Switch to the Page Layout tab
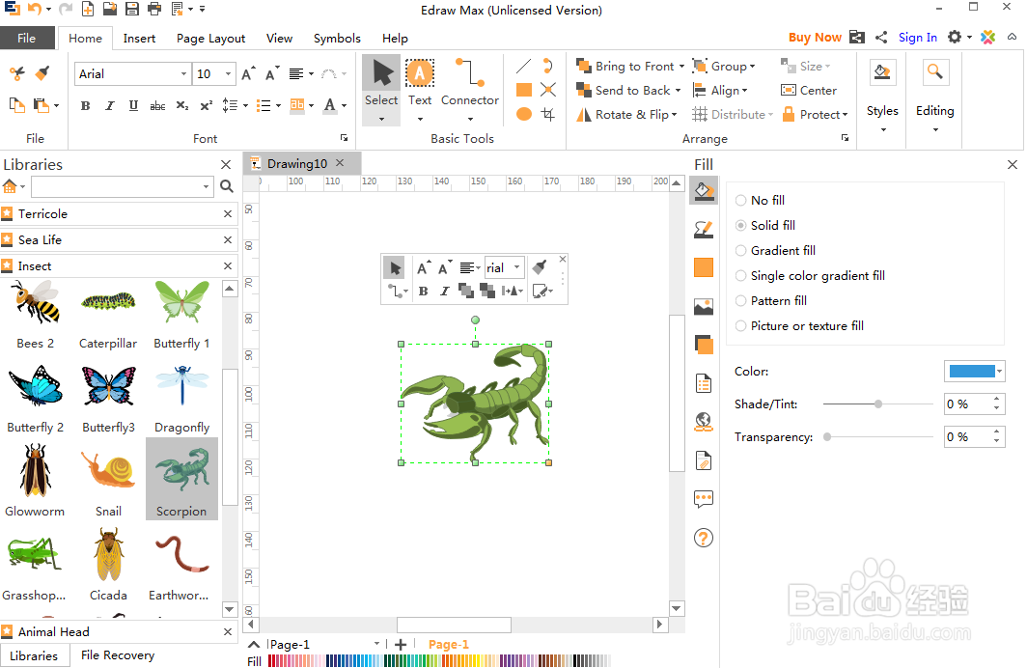 tap(210, 38)
